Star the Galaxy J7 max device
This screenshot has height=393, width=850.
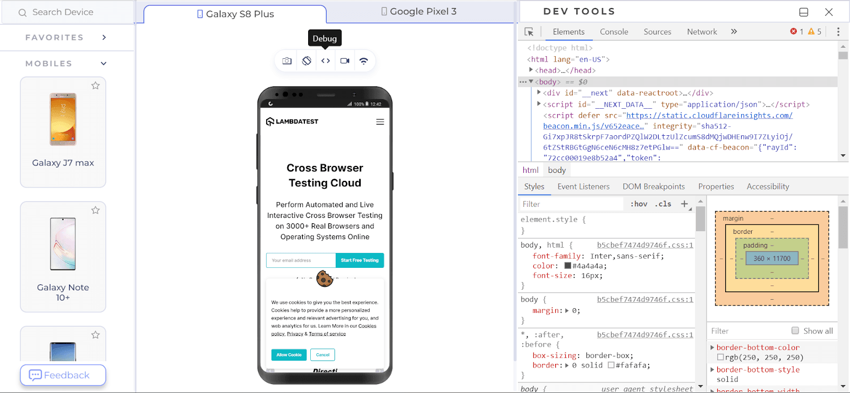(x=96, y=85)
